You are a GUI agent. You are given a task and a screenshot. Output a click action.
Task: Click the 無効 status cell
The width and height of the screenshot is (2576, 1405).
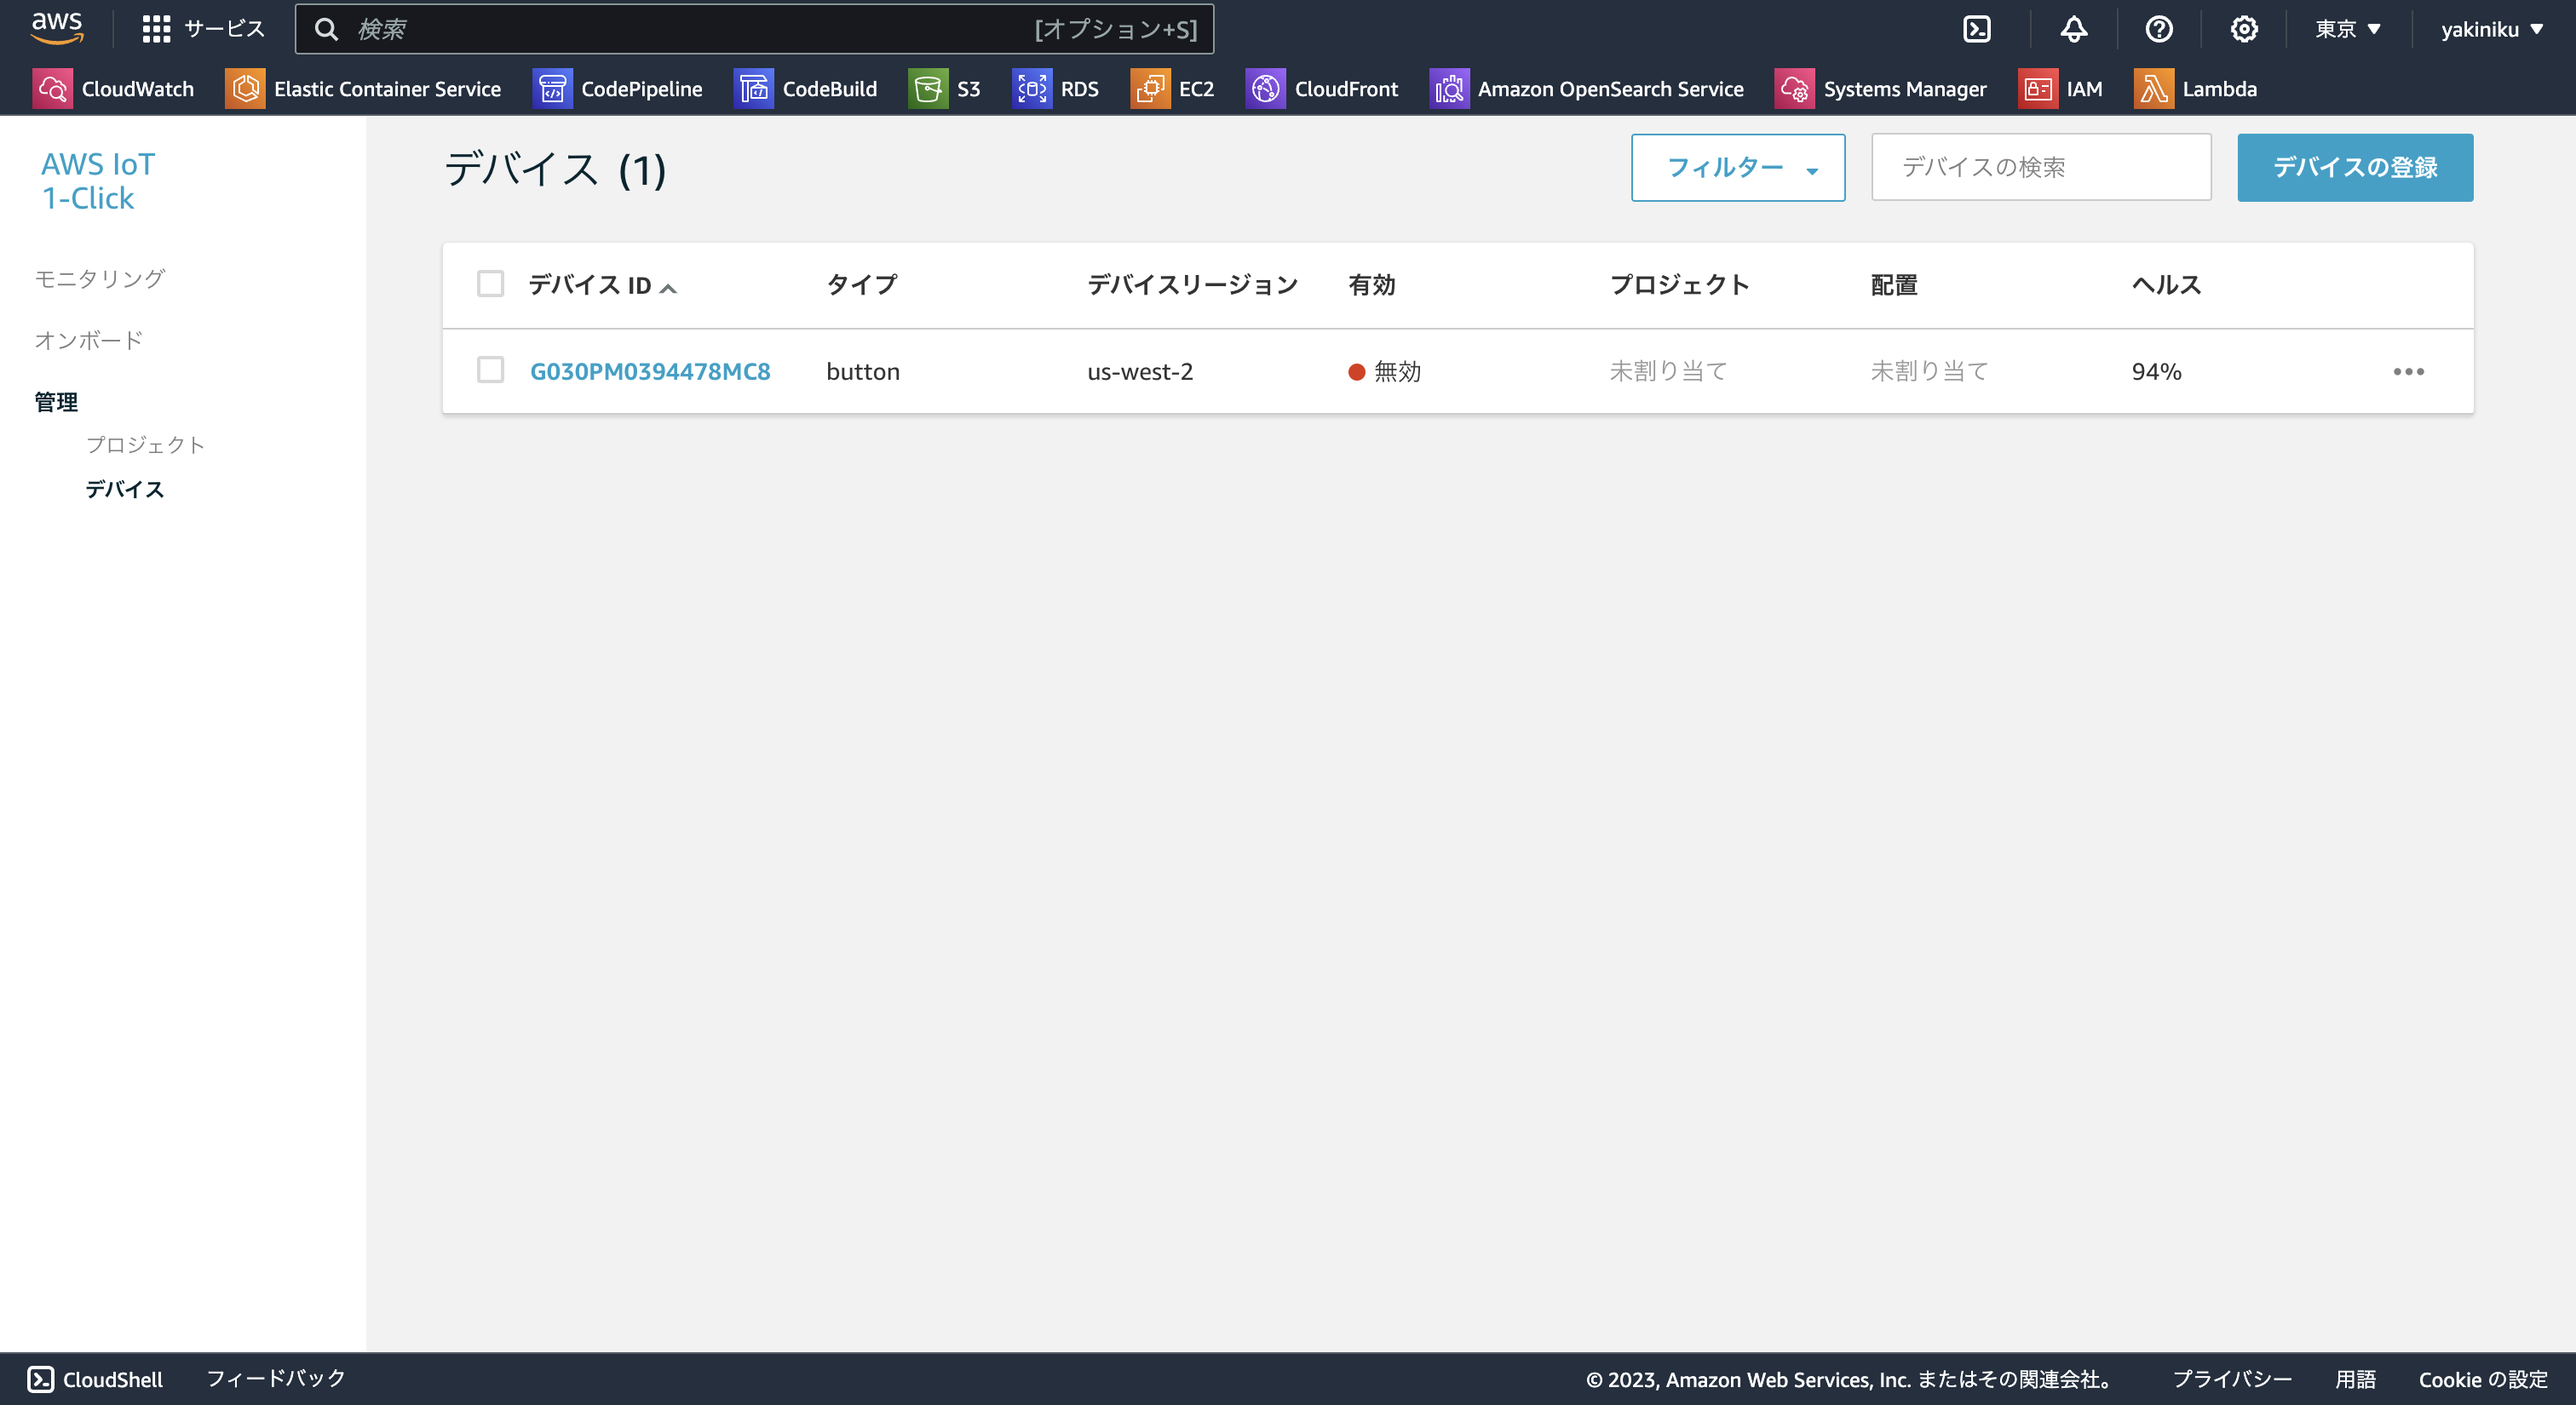(x=1385, y=372)
